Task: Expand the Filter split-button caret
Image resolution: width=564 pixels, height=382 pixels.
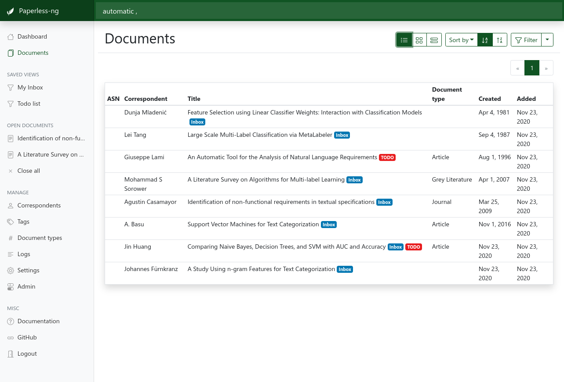Action: coord(547,39)
